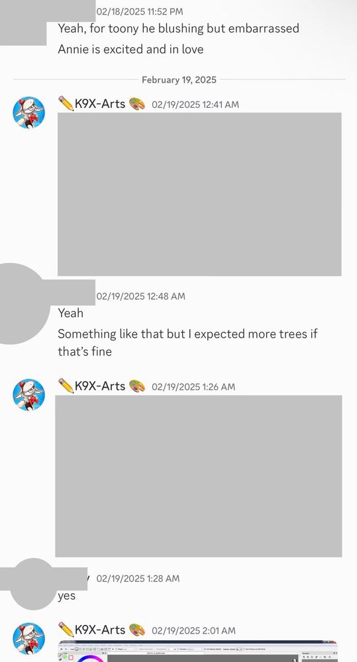
Task: Click palette emoji after K9X-Arts at 1:26 AM
Action: pyautogui.click(x=137, y=386)
